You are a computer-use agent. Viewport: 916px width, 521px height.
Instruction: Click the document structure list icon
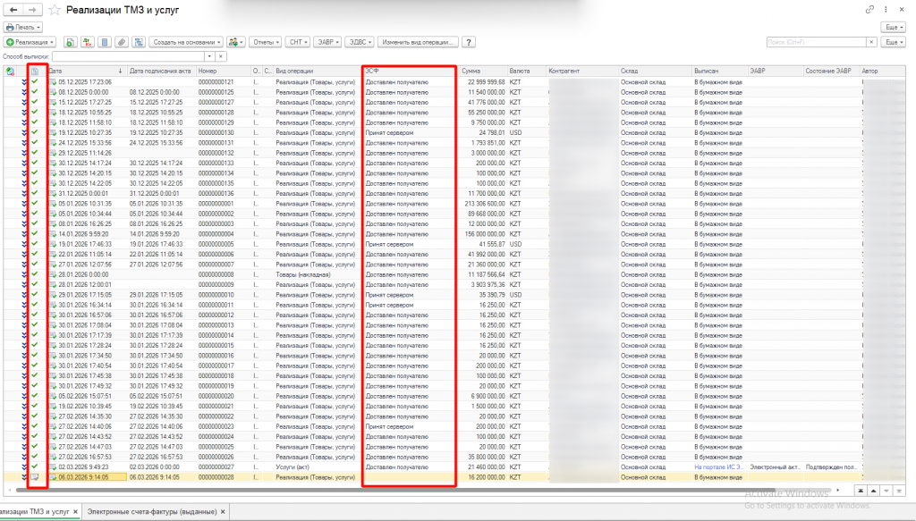(104, 42)
